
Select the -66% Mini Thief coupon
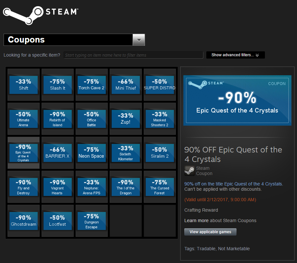126,85
